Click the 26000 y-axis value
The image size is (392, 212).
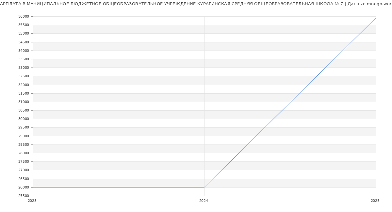(24, 188)
